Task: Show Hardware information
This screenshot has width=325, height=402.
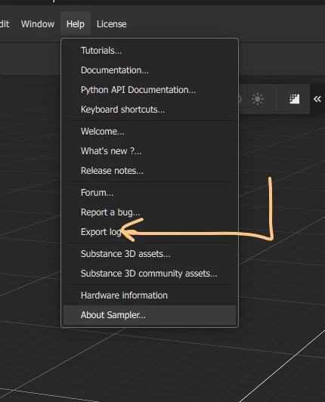Action: (150, 295)
